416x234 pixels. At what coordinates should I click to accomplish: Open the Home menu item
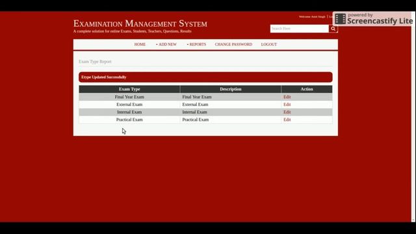coord(140,44)
